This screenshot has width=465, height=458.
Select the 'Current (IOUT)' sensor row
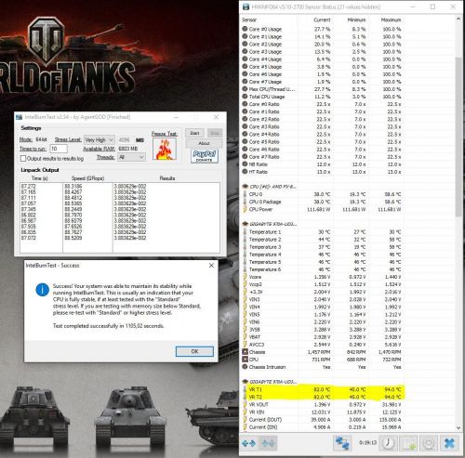(322, 420)
